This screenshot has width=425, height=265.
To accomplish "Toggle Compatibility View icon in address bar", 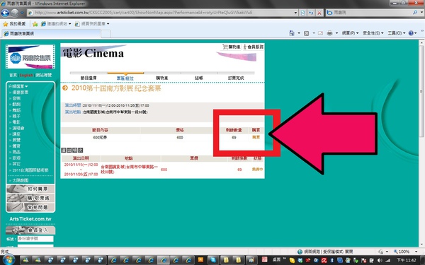I will click(302, 13).
